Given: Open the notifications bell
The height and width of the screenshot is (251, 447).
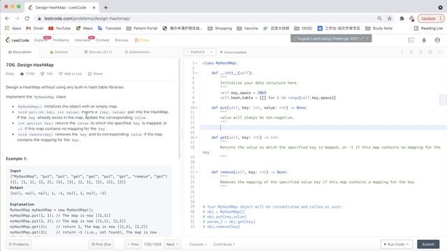Looking at the screenshot, I should [x=424, y=40].
